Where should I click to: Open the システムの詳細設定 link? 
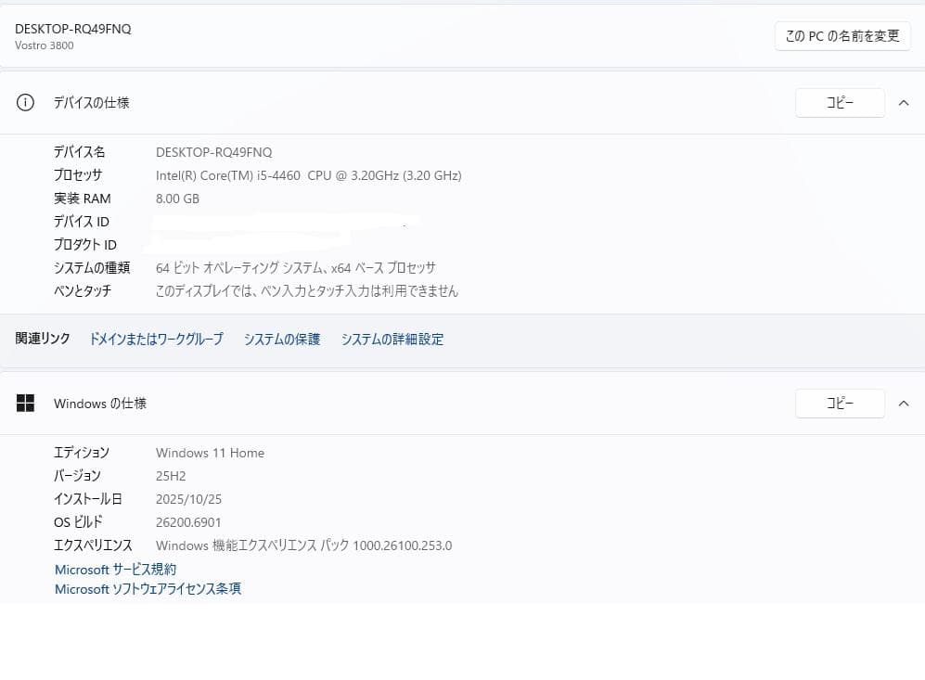(x=392, y=340)
